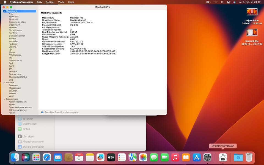Viewport: 264px width, 165px height.
Task: Open the Photos app in Dock
Action: (x=143, y=157)
